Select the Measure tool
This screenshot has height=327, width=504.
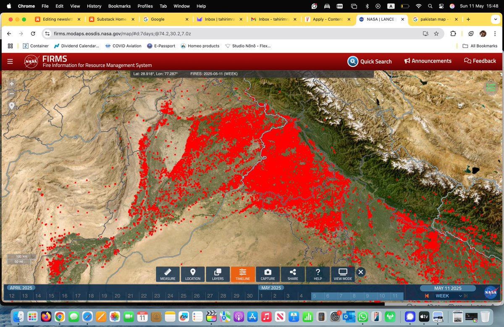(168, 274)
